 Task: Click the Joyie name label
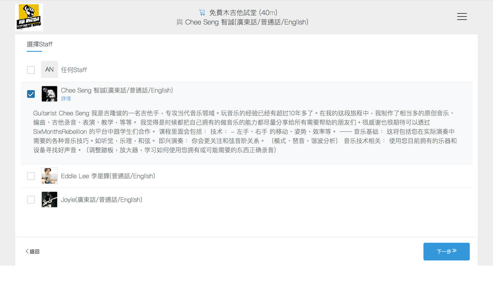coord(101,200)
